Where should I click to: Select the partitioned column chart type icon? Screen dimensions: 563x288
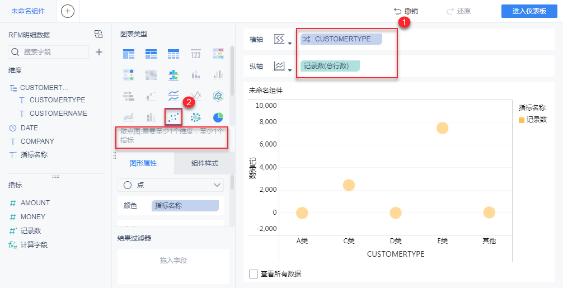coord(173,74)
